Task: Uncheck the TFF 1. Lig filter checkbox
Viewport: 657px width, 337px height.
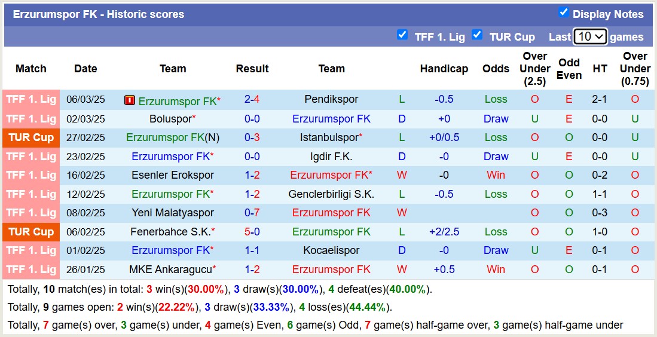Action: [x=402, y=35]
